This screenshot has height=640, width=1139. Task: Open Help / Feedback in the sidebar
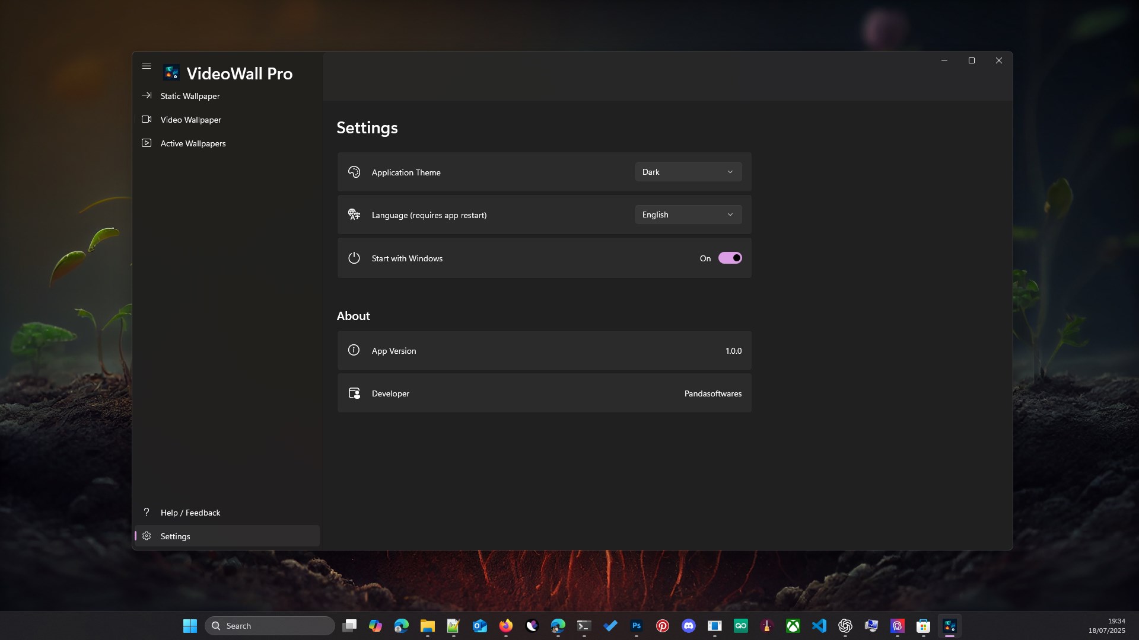(227, 513)
